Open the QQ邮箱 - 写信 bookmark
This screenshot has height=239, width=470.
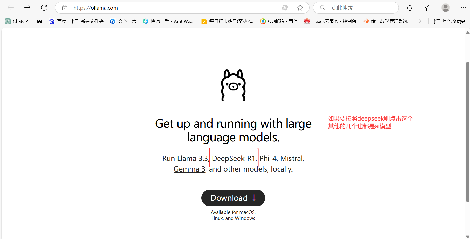pos(279,21)
